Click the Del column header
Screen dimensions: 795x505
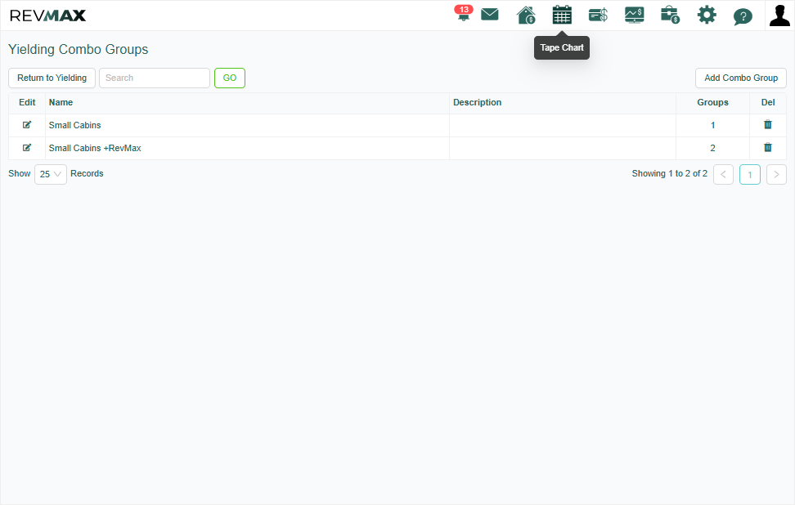point(768,102)
